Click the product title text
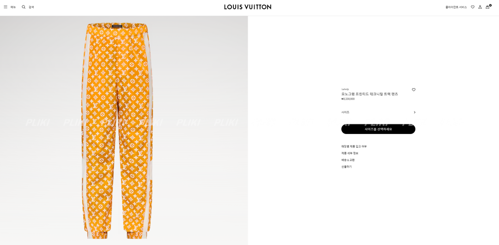The height and width of the screenshot is (245, 499). (x=370, y=94)
